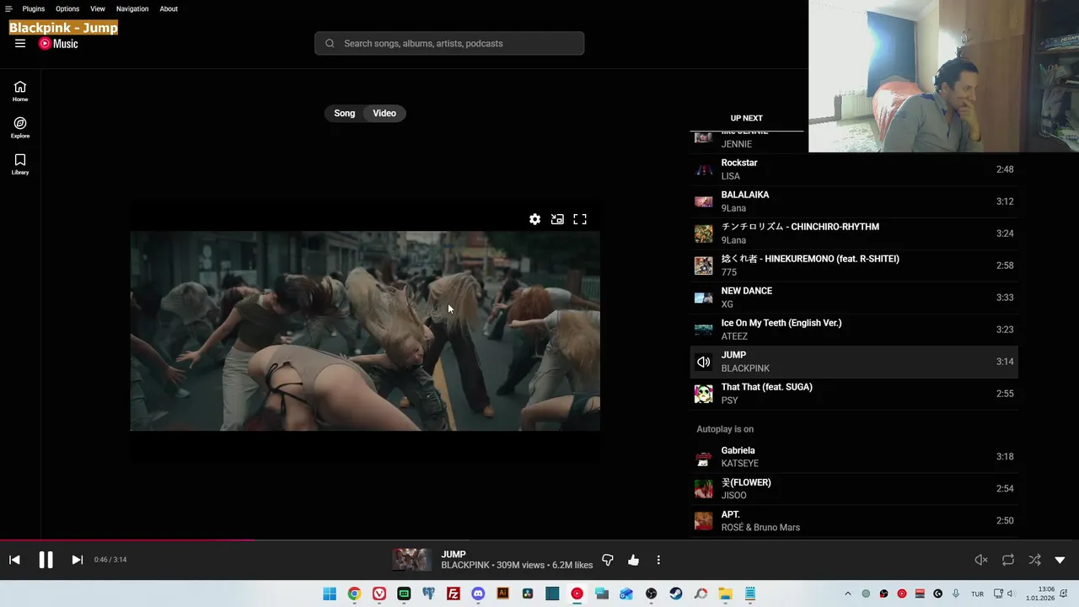Click JUMP thumbnail in the player bar
Screen dimensions: 1079x607
coord(411,560)
